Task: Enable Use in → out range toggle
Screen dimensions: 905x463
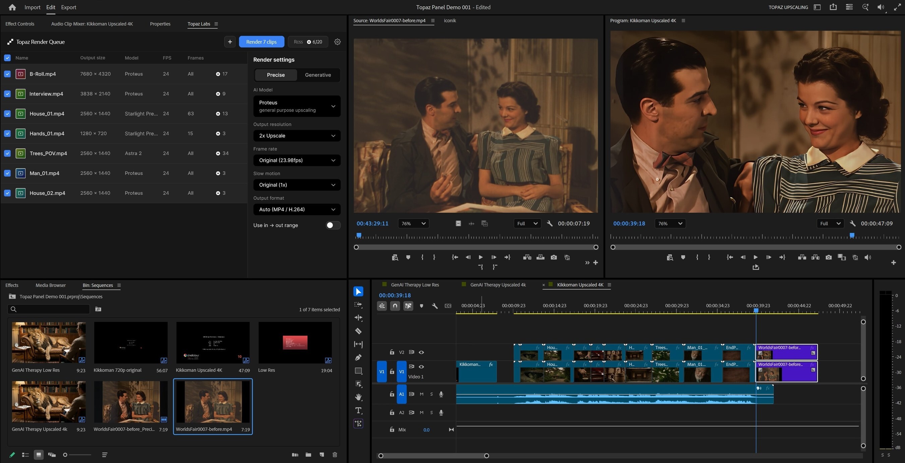Action: [x=333, y=225]
